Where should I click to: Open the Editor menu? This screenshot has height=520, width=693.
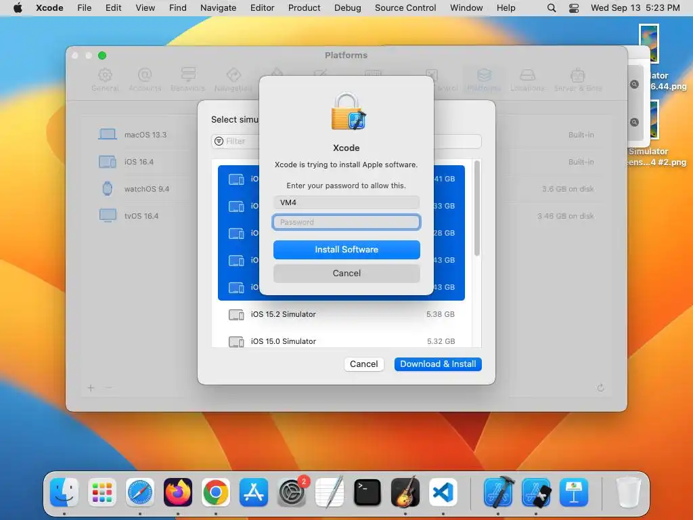[262, 8]
